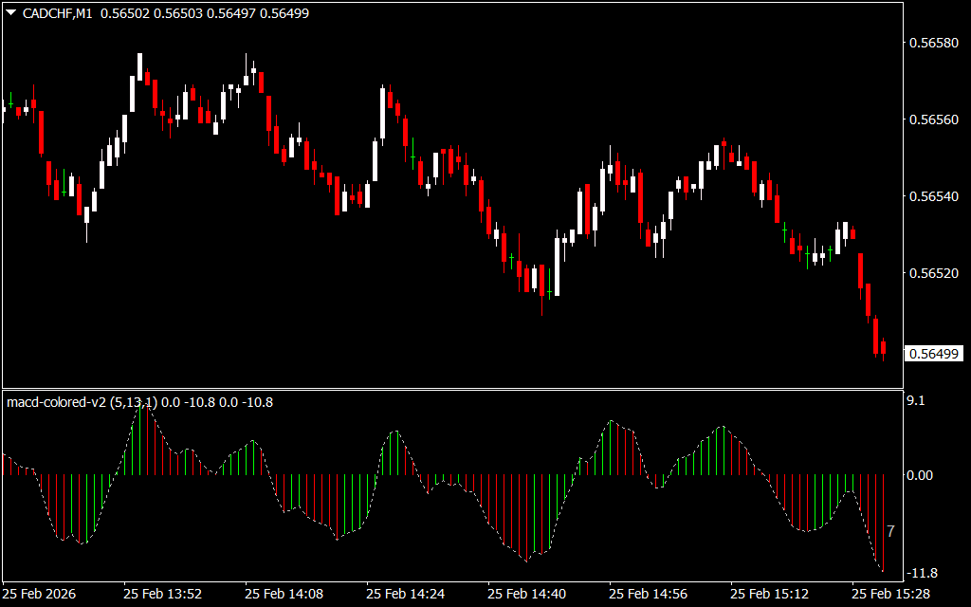
Task: Click the 25 Feb 2026 date label
Action: (x=40, y=594)
